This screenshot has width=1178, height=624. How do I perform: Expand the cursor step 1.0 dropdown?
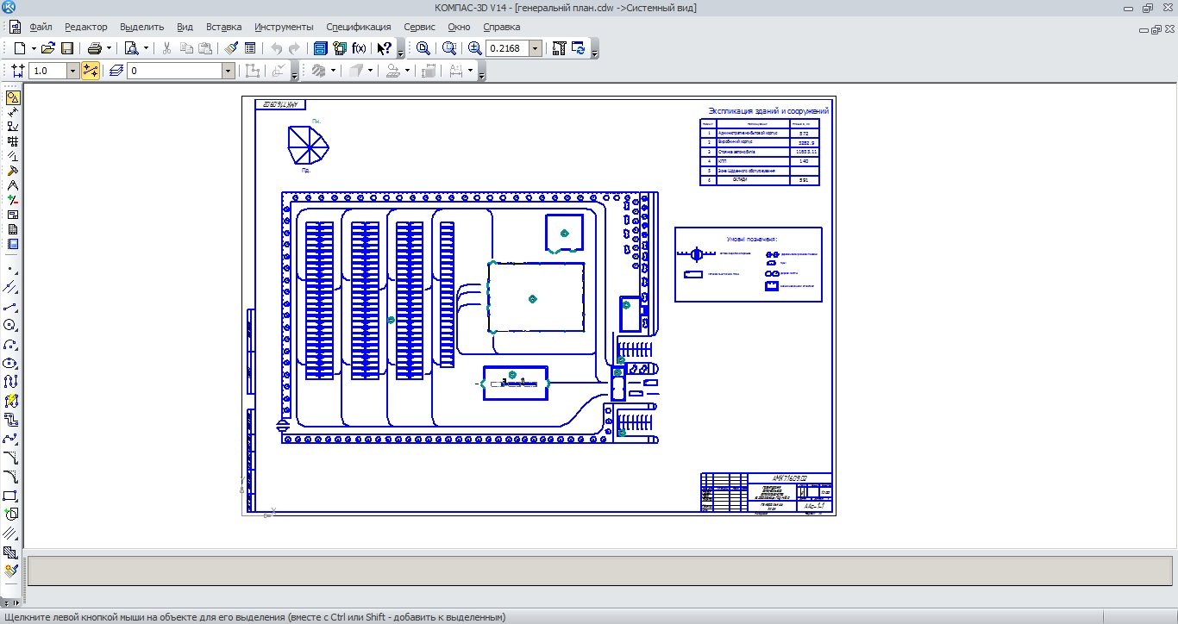pos(72,71)
